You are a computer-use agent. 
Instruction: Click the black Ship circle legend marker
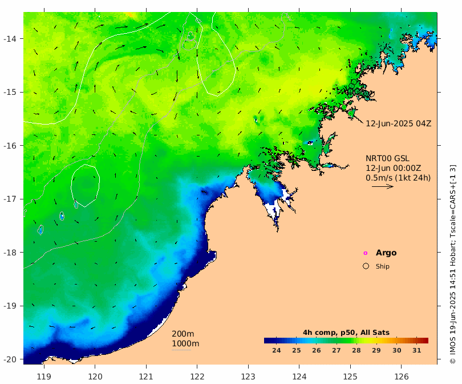(366, 266)
